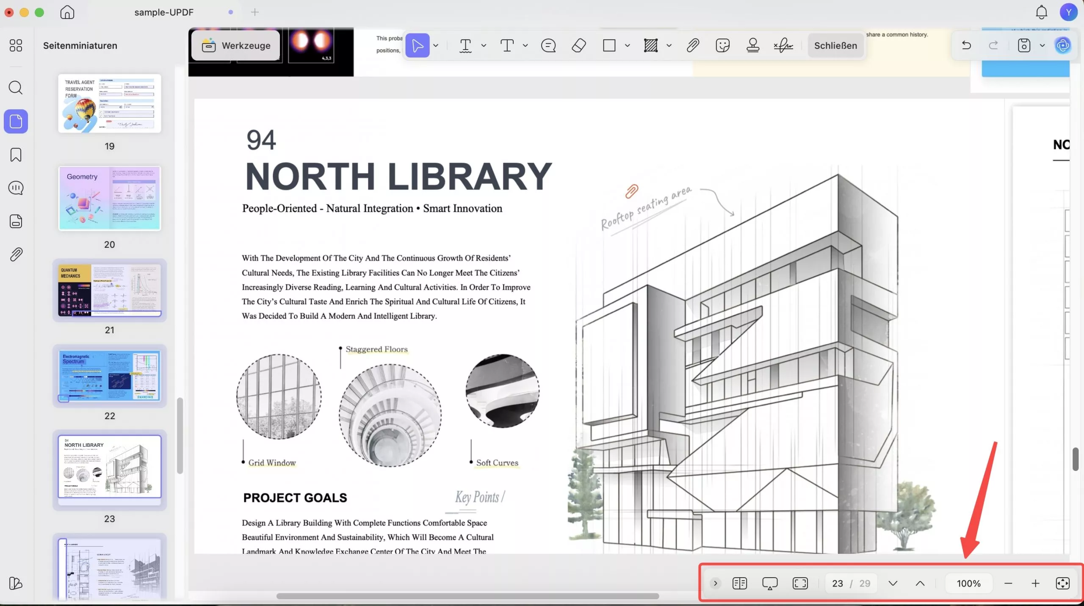Collapse the bottom navigation bar chevron

coord(715,583)
